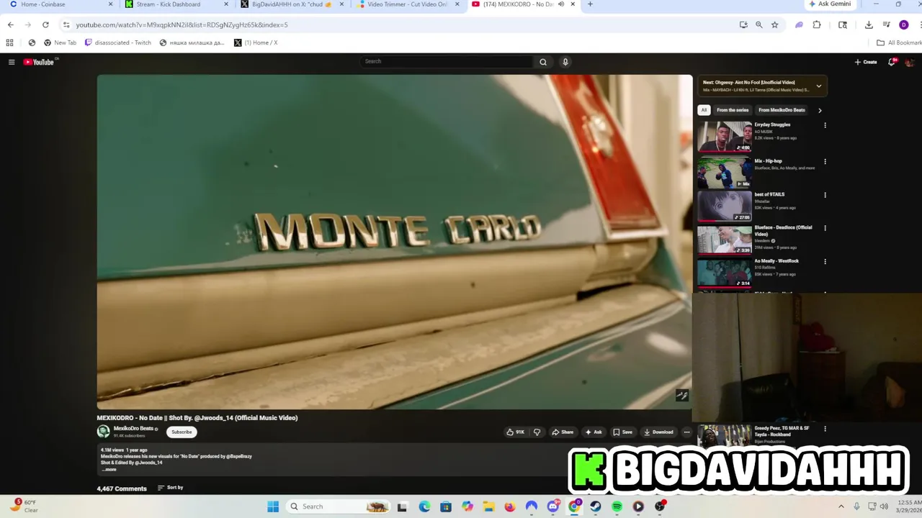Go to the YouTube home logo
This screenshot has height=518, width=922.
39,62
